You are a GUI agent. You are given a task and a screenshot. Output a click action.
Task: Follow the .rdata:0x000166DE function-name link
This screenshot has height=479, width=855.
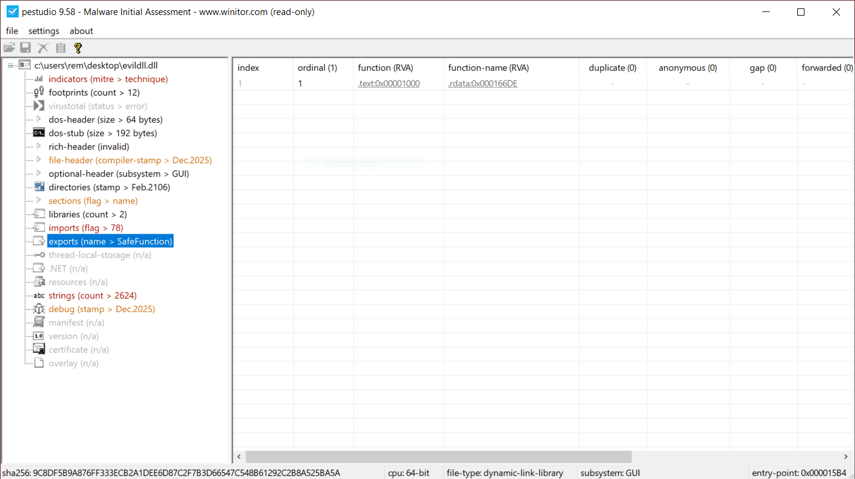point(483,84)
